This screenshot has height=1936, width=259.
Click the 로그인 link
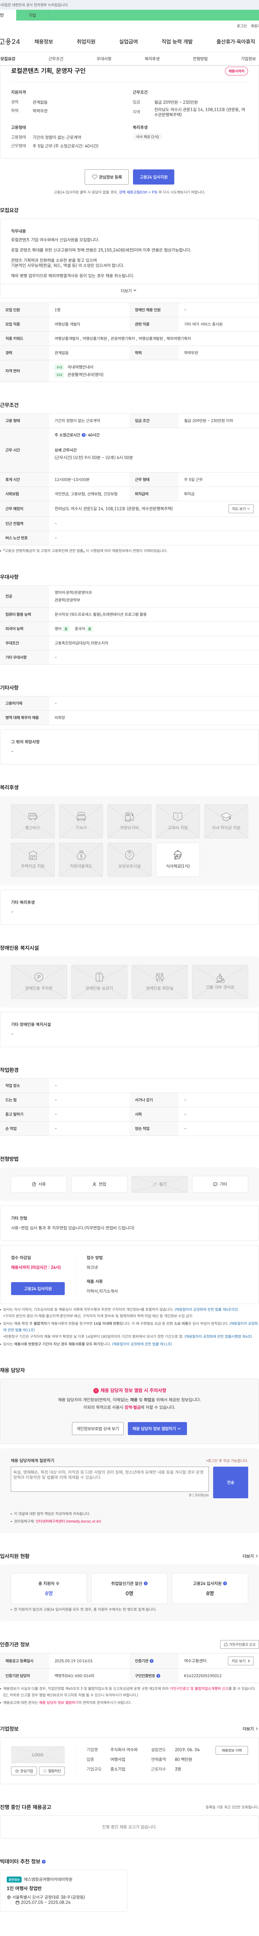[242, 26]
